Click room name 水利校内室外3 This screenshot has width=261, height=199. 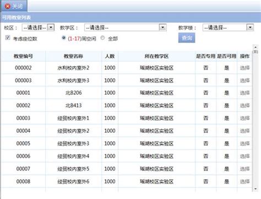(73, 80)
